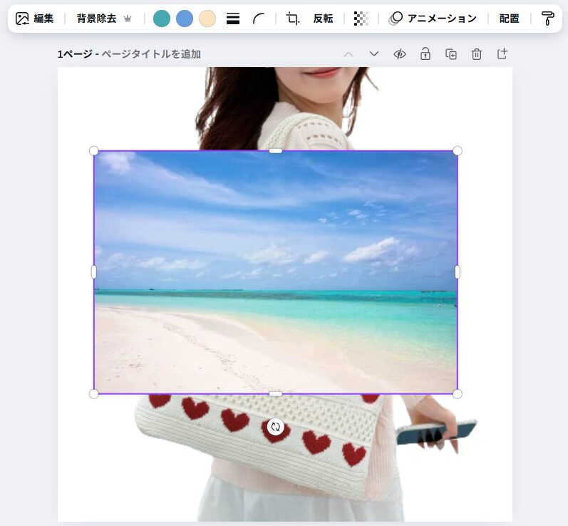Click the top edge crop handle

[276, 150]
